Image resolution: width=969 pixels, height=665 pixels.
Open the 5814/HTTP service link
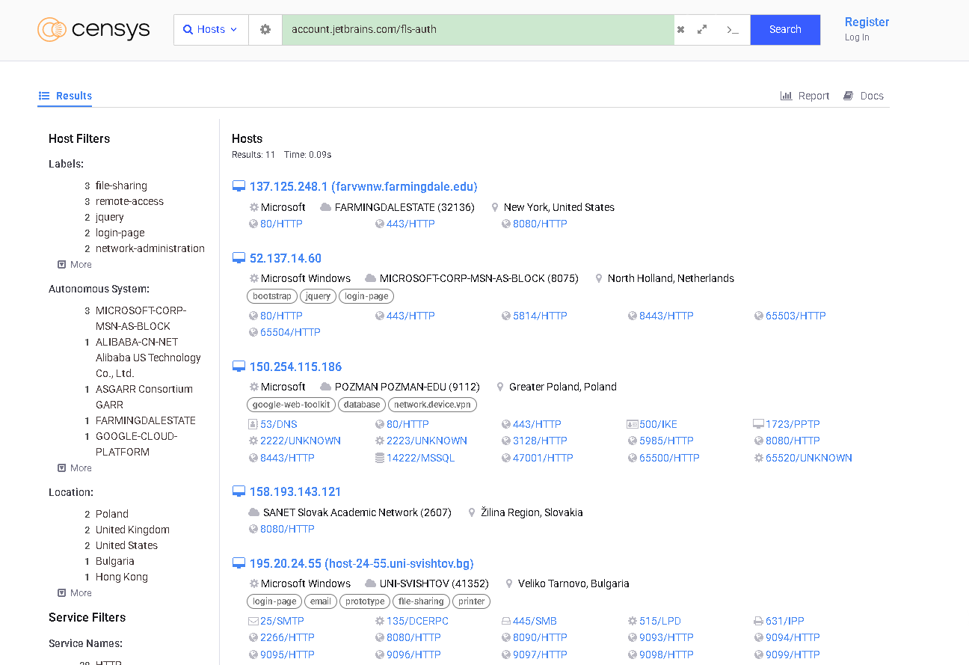540,316
